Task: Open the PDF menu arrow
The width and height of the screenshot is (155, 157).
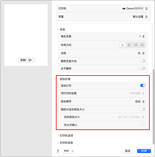Action: point(73,151)
